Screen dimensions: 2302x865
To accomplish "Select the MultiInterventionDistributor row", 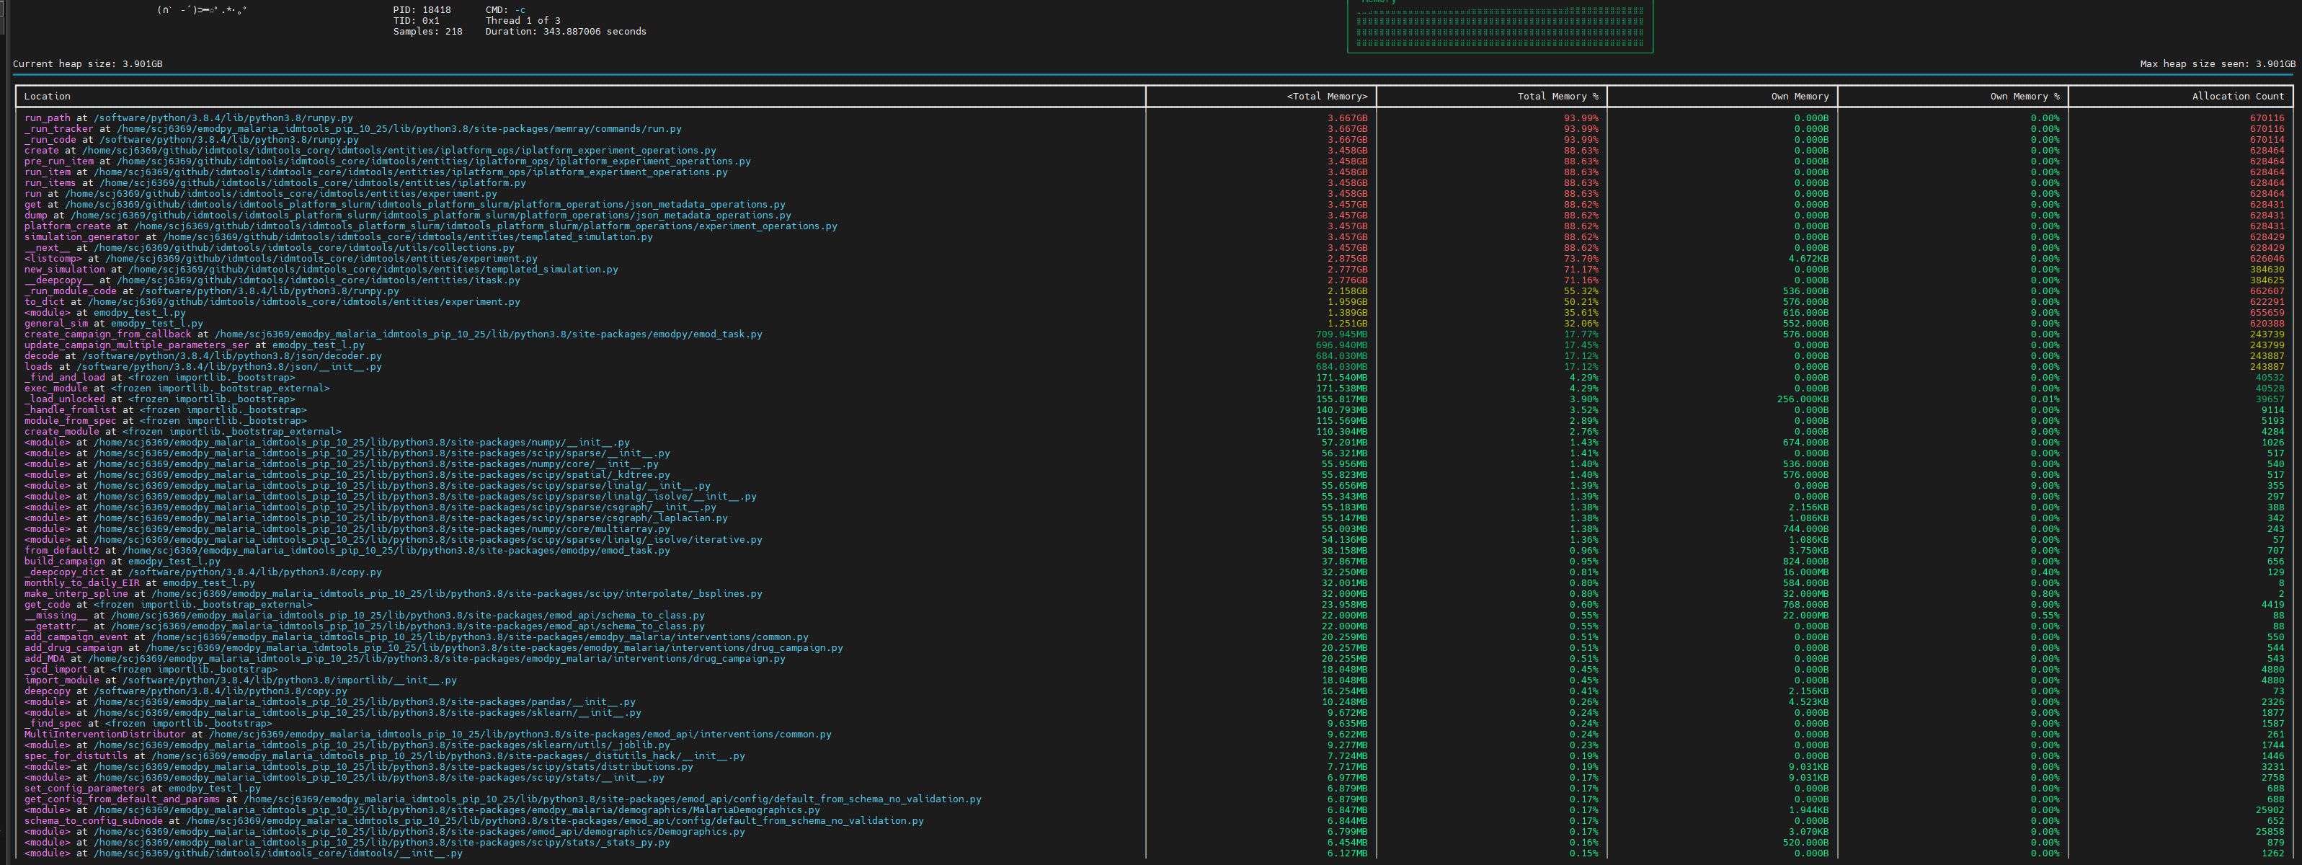I will pyautogui.click(x=427, y=735).
